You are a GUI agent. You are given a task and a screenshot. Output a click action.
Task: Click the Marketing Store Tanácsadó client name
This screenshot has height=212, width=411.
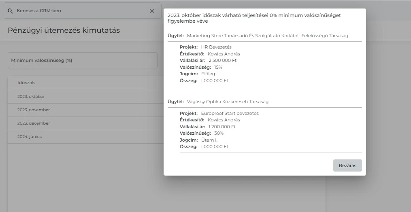[x=267, y=36]
